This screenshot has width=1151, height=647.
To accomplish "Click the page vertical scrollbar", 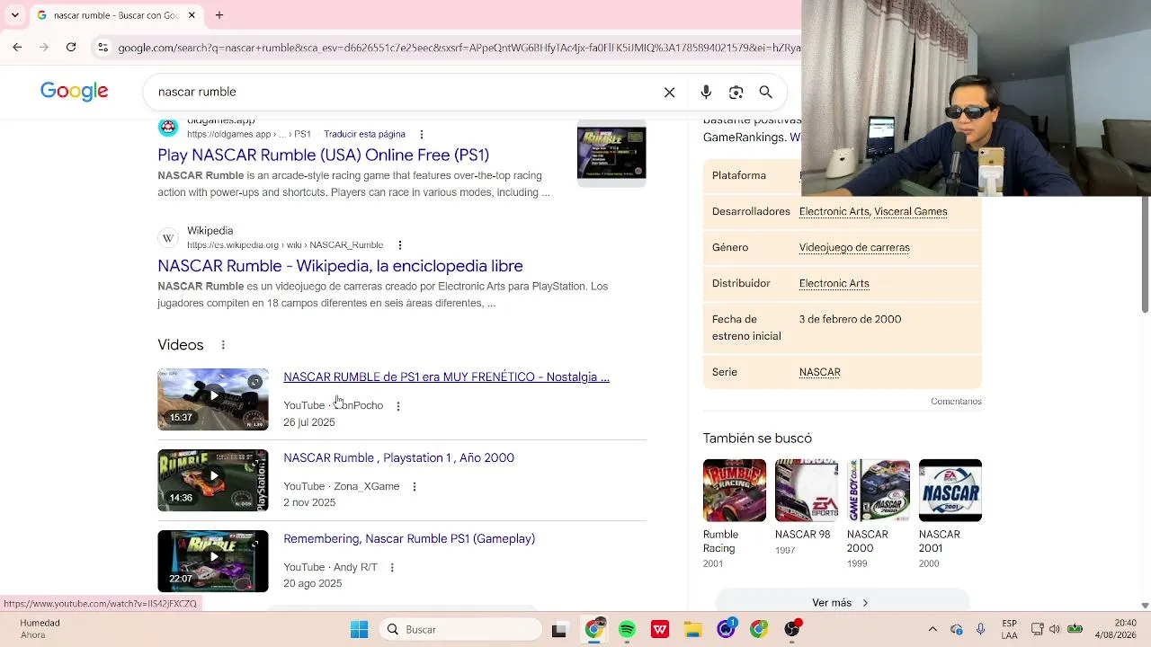I will (x=1145, y=254).
